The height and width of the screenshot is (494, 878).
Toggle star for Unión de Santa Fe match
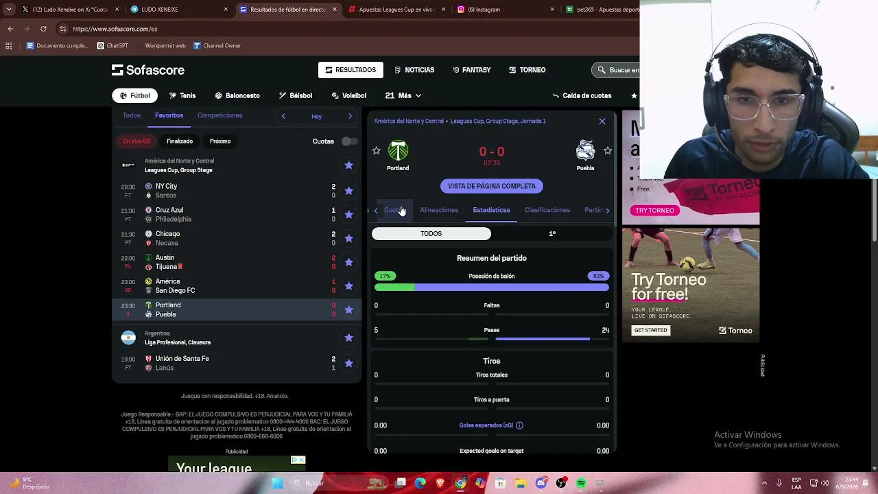tap(348, 363)
